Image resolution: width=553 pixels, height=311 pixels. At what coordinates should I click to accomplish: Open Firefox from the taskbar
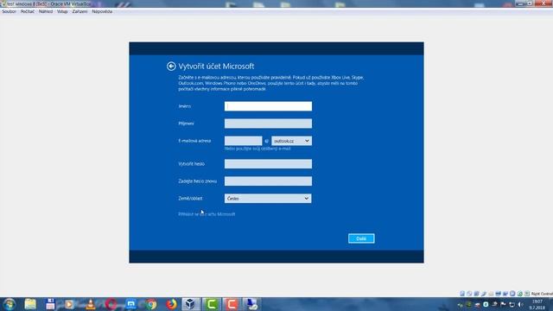pyautogui.click(x=172, y=304)
